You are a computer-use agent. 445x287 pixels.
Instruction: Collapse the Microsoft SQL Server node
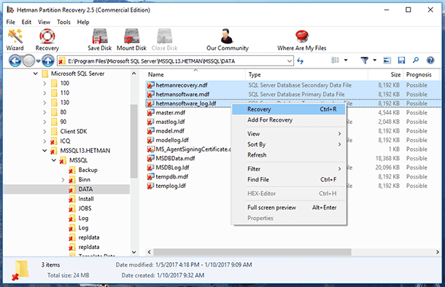(35, 74)
